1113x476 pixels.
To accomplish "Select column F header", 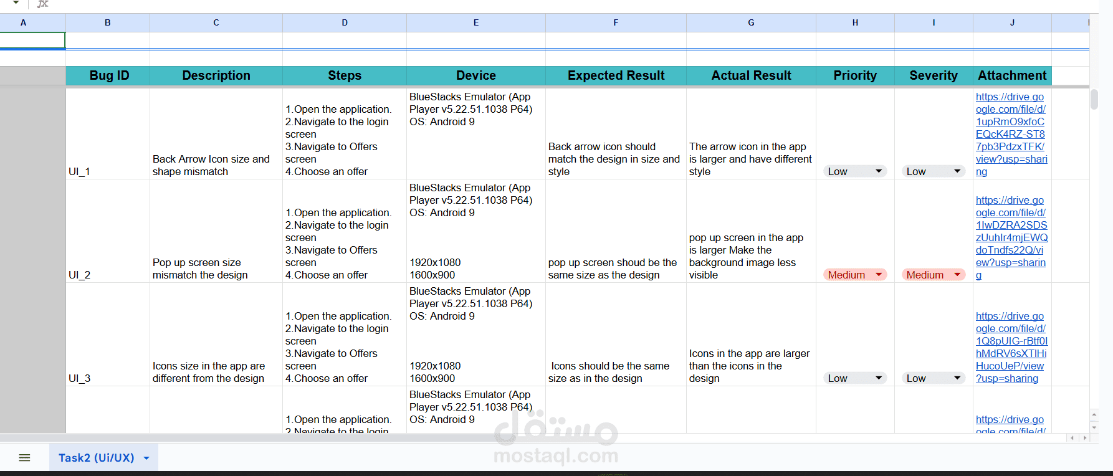I will [x=616, y=22].
